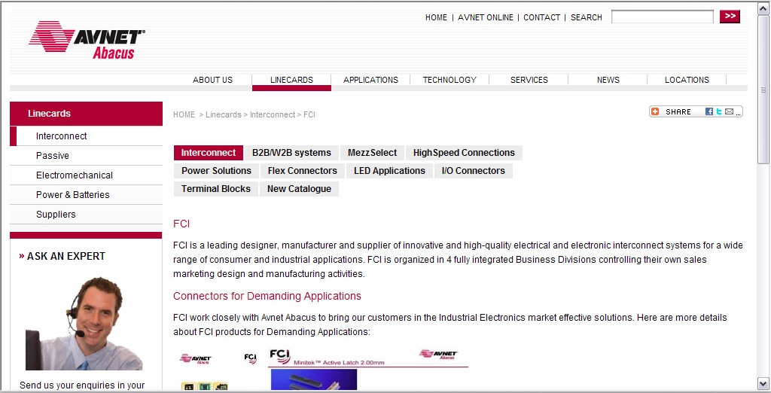Select Suppliers in the sidebar
The height and width of the screenshot is (393, 771).
click(x=86, y=215)
